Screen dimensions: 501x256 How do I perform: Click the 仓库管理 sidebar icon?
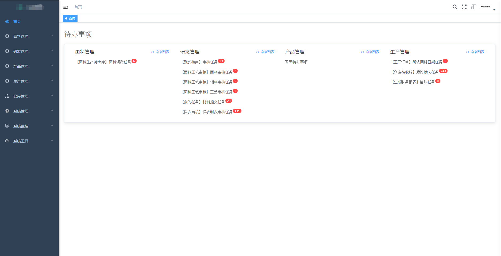click(x=7, y=96)
